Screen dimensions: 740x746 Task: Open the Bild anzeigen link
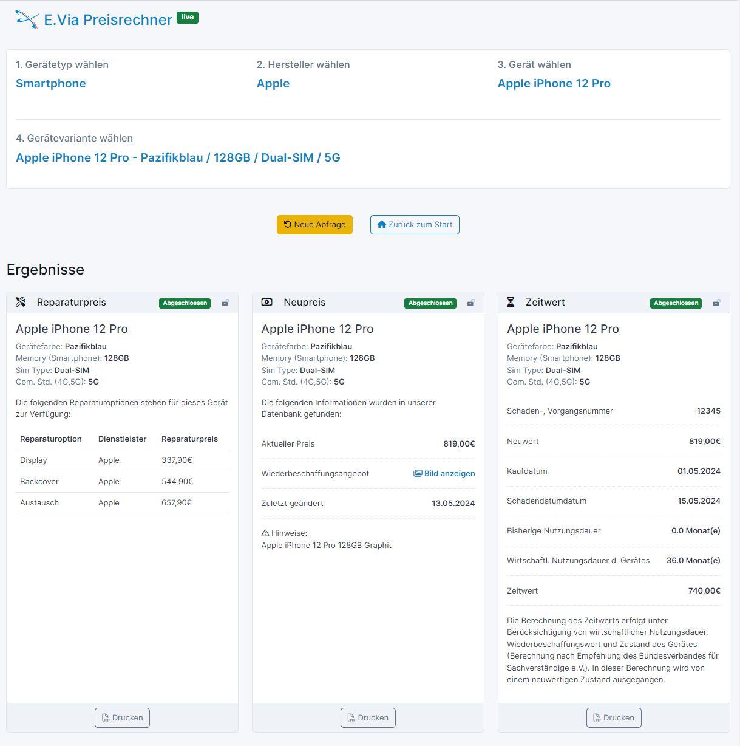point(444,474)
